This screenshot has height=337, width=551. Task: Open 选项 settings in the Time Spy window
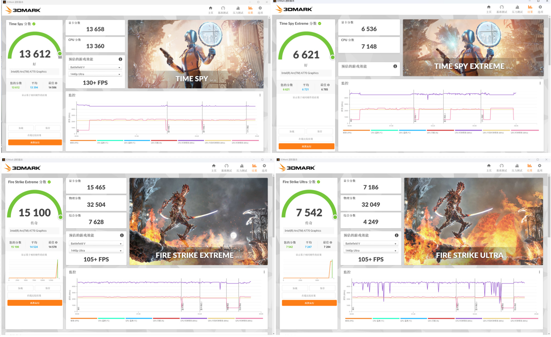[x=260, y=10]
